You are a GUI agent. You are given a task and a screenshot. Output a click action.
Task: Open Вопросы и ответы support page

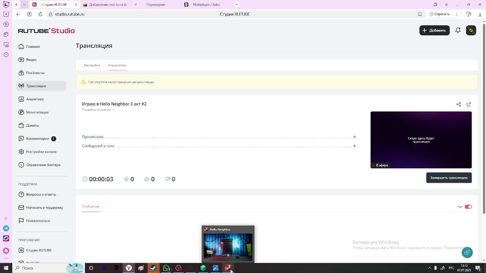41,195
